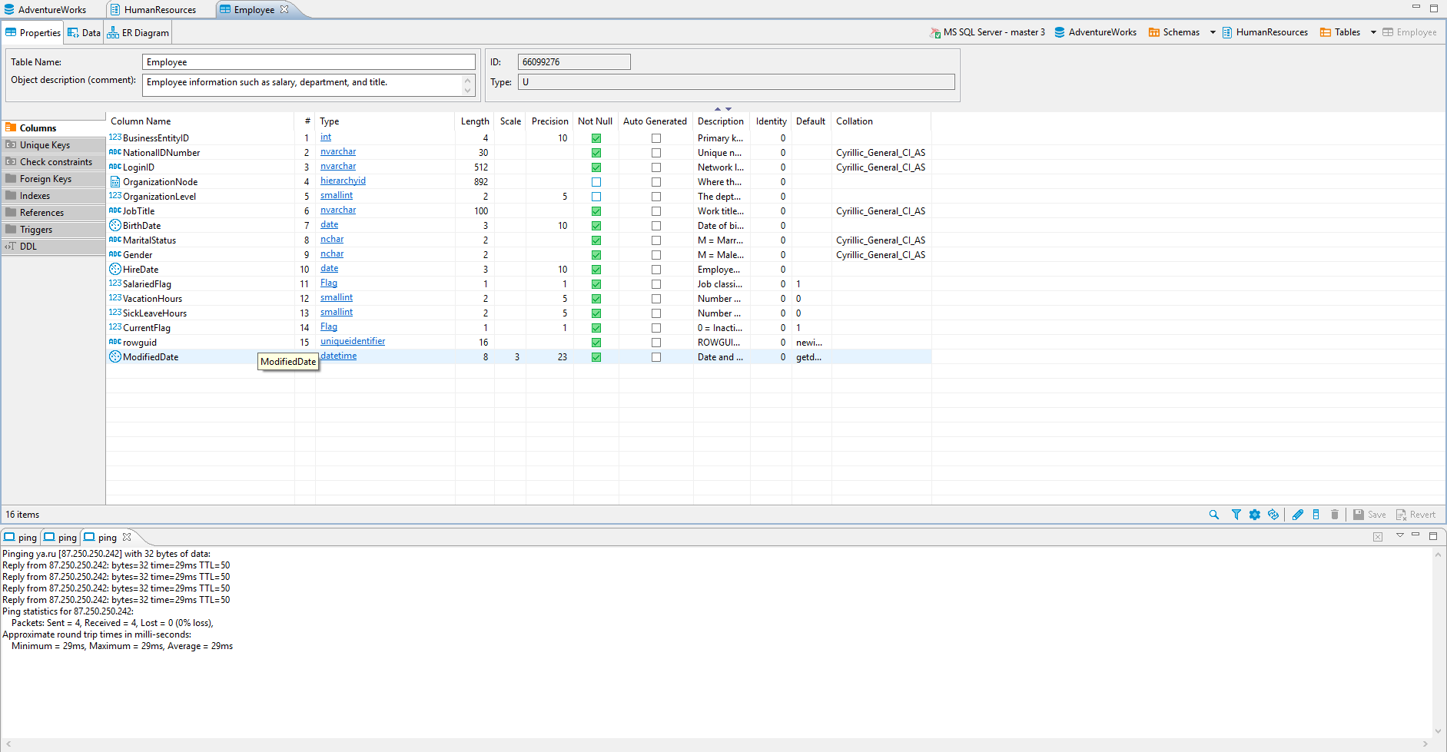Expand the console view menu chevron
Viewport: 1447px width, 752px height.
[x=1399, y=535]
